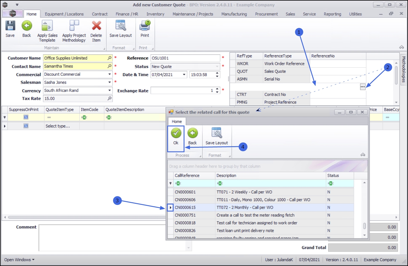Click the quote items horizontal scrollbar
408x266 pixels.
pyautogui.click(x=87, y=217)
